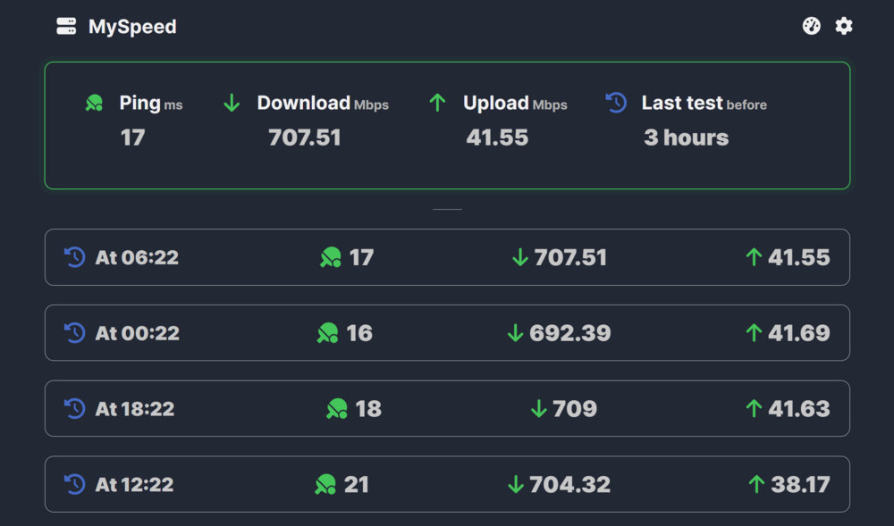The height and width of the screenshot is (526, 894).
Task: Click the green upload arrow in summary
Action: [x=437, y=103]
